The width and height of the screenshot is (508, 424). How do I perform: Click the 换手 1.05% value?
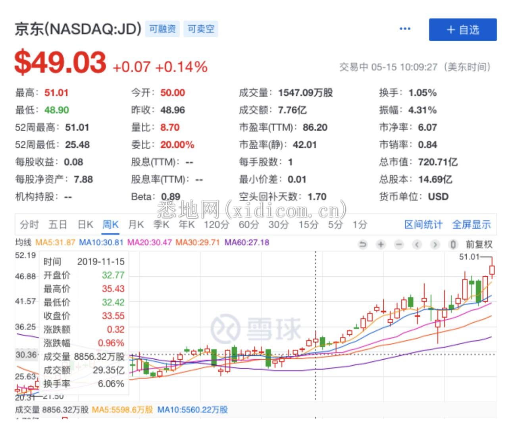click(423, 93)
